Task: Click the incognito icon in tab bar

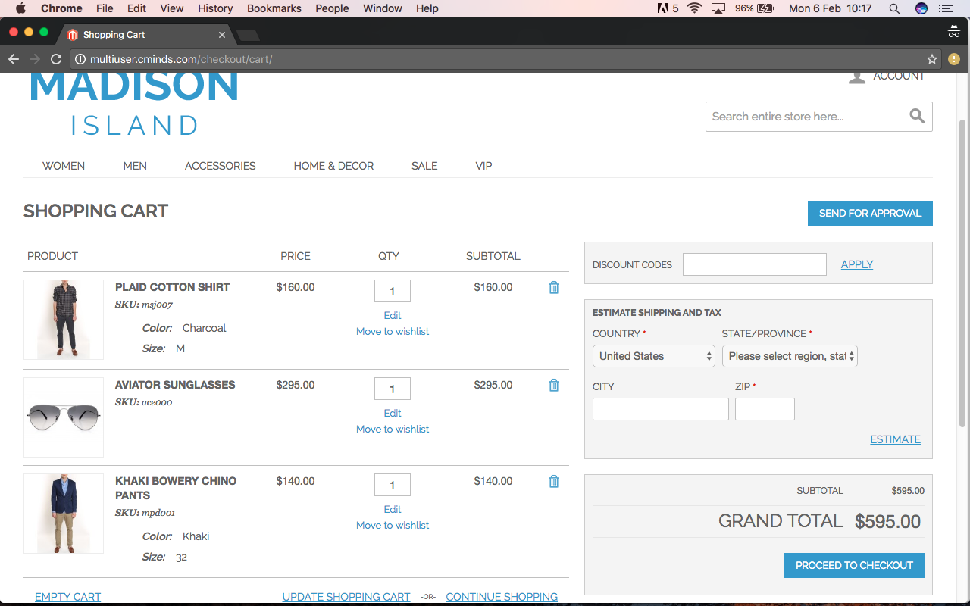Action: click(x=954, y=32)
